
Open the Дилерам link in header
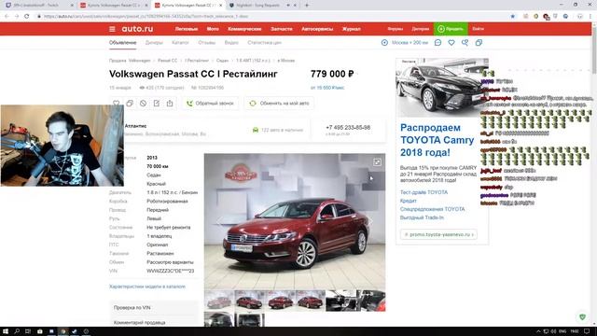(x=421, y=29)
